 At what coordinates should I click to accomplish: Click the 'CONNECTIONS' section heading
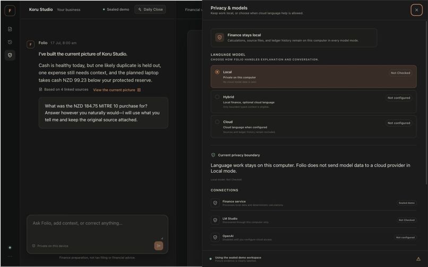(x=225, y=190)
